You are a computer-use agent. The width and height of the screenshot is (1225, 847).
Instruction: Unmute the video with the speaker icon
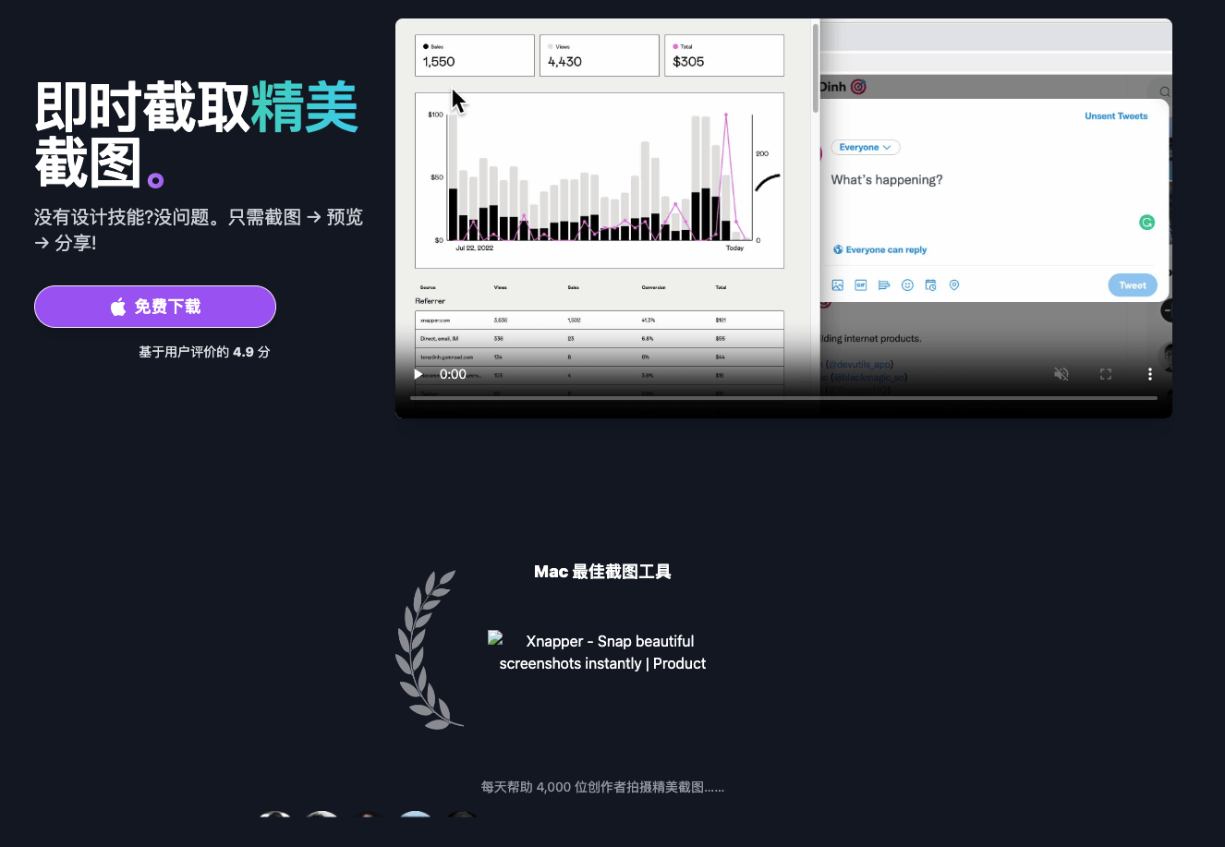pos(1061,374)
